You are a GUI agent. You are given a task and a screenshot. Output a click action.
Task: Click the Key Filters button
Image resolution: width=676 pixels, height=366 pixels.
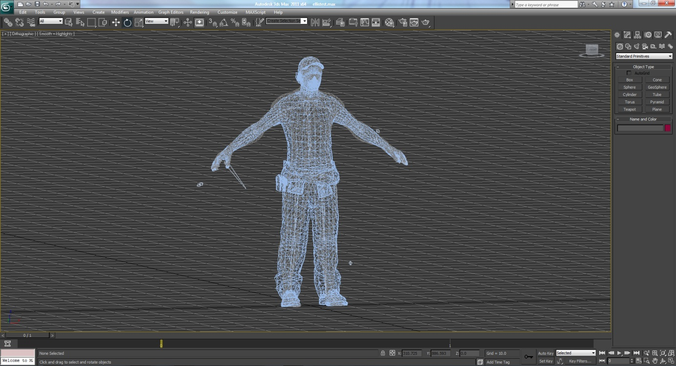(579, 361)
